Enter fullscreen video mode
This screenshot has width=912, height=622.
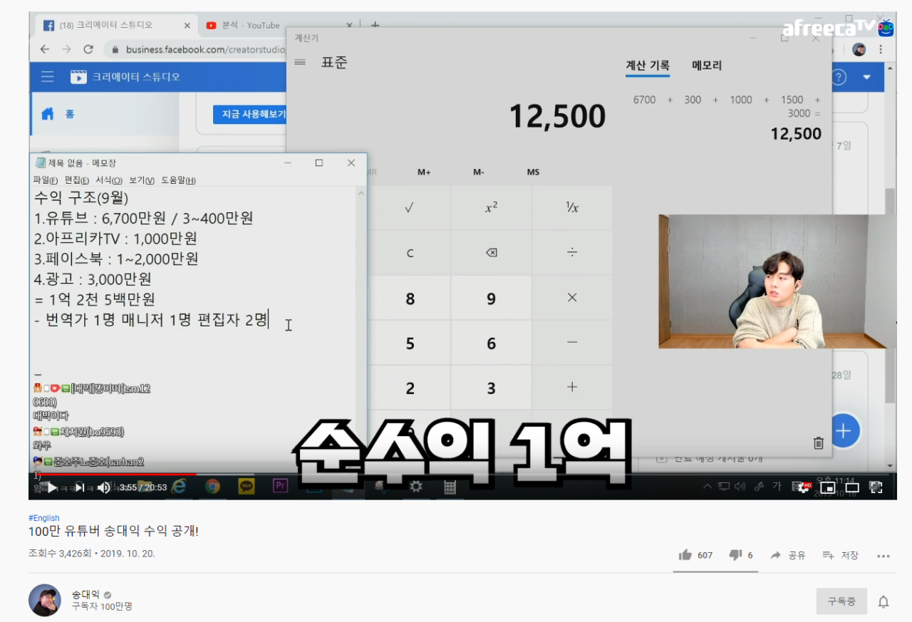876,487
